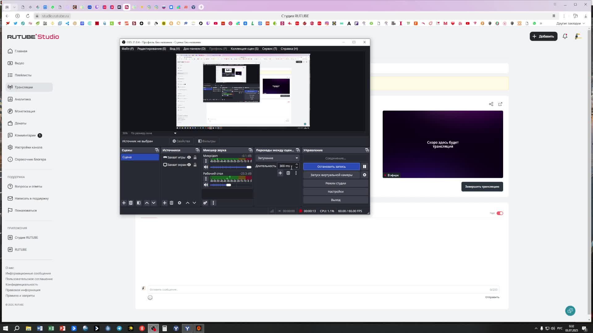
Task: Open scene filters icon in Сцены panel
Action: pyautogui.click(x=139, y=203)
